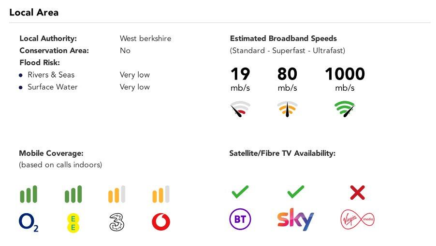
Task: Click the 1000 mb/s ultrafast speed value
Action: [345, 74]
